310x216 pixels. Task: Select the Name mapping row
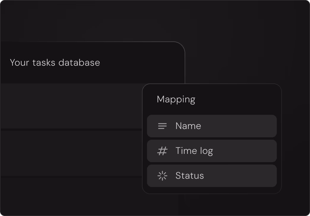(x=212, y=126)
